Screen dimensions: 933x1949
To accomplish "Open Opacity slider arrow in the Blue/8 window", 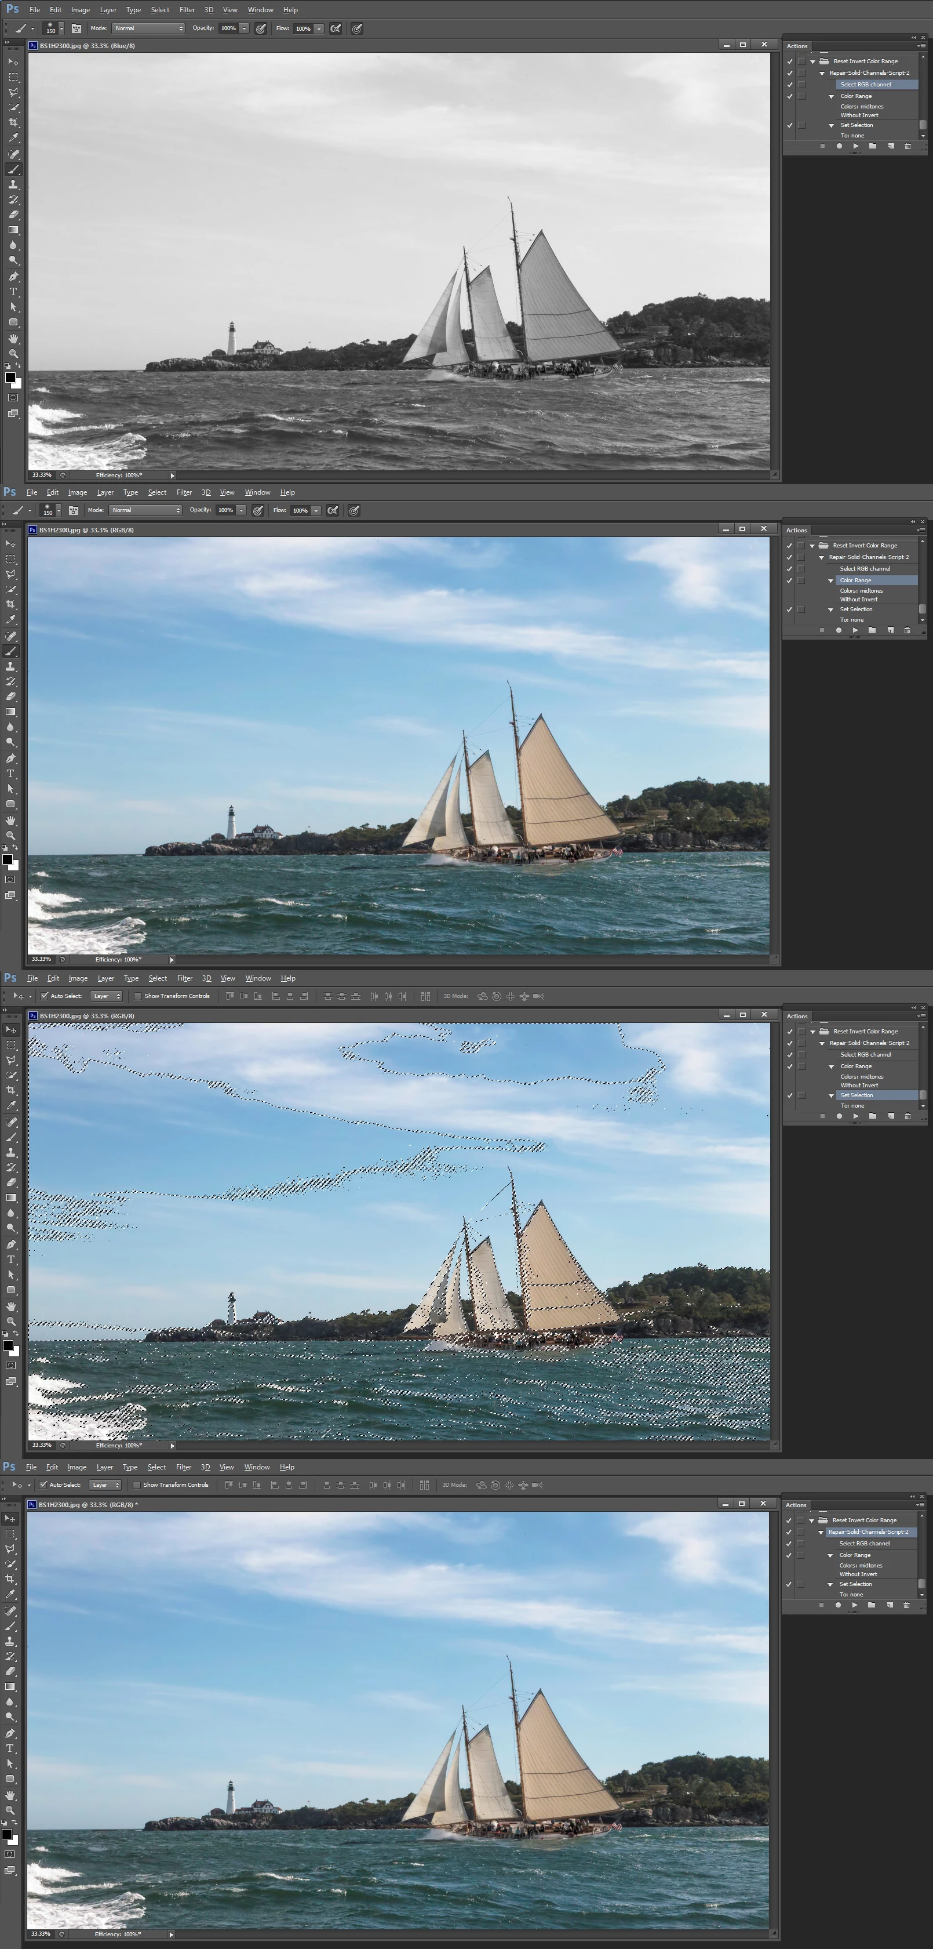I will [x=244, y=28].
